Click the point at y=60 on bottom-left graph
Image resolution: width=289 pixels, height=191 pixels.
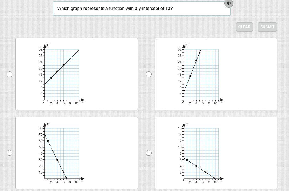[48, 141]
